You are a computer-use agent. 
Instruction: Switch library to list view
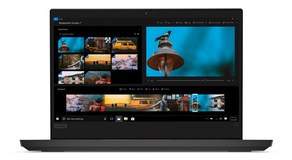pyautogui.click(x=135, y=34)
